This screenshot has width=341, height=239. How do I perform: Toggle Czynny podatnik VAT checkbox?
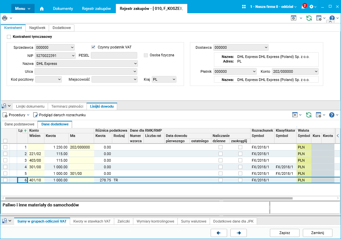[93, 47]
